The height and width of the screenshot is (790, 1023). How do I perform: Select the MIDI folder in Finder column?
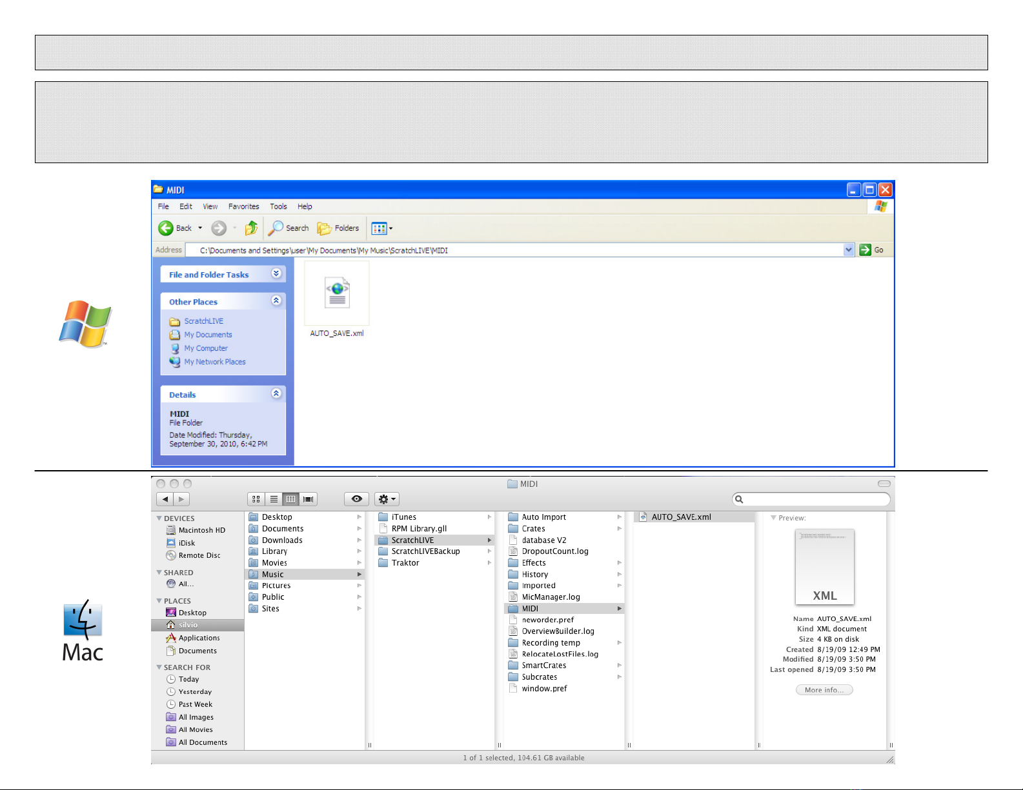(x=564, y=608)
